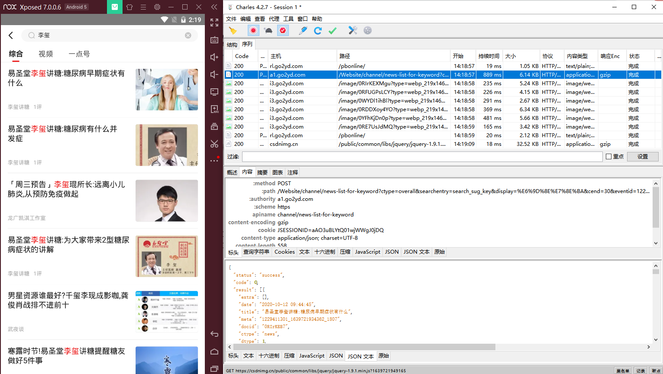This screenshot has height=374, width=663.
Task: Sort request list by 持续时间 column header
Action: [489, 56]
